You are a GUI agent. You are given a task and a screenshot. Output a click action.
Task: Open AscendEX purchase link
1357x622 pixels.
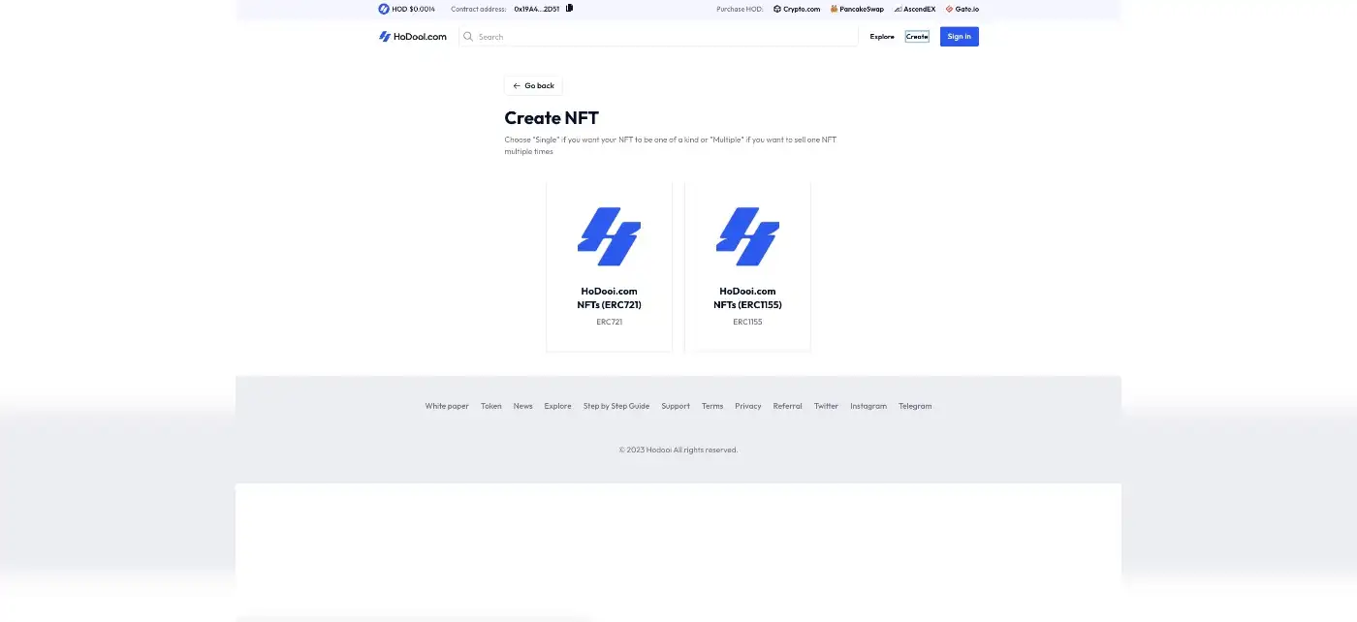pyautogui.click(x=915, y=9)
